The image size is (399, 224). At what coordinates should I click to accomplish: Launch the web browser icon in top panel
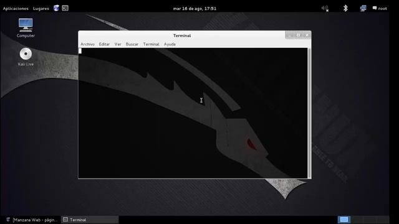tap(56, 8)
